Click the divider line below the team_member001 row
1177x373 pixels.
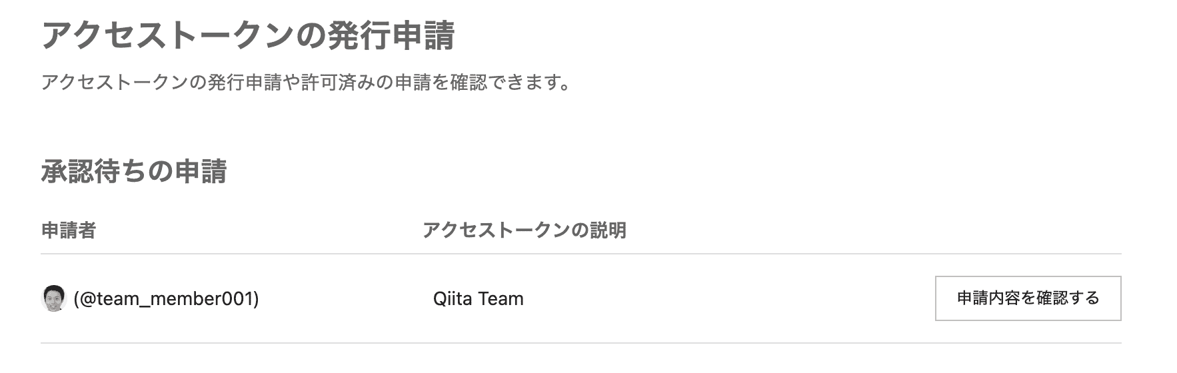581,343
